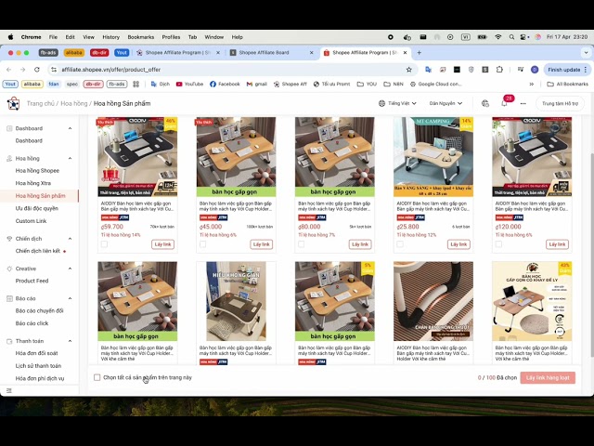Show hidden bookmarks with double chevron
Viewport: 594px width, 446px height.
click(x=532, y=84)
